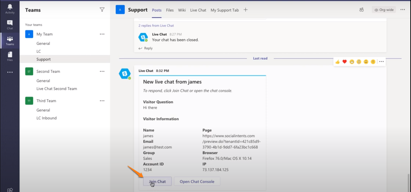Viewport: 411px width, 192px height.
Task: Click Live Chat bot avatar at 8:32 PM
Action: [x=124, y=74]
